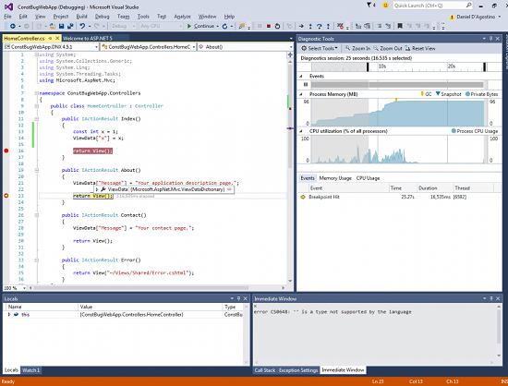508x386 pixels.
Task: Toggle the breakpoint on line 23
Action: pyautogui.click(x=6, y=196)
